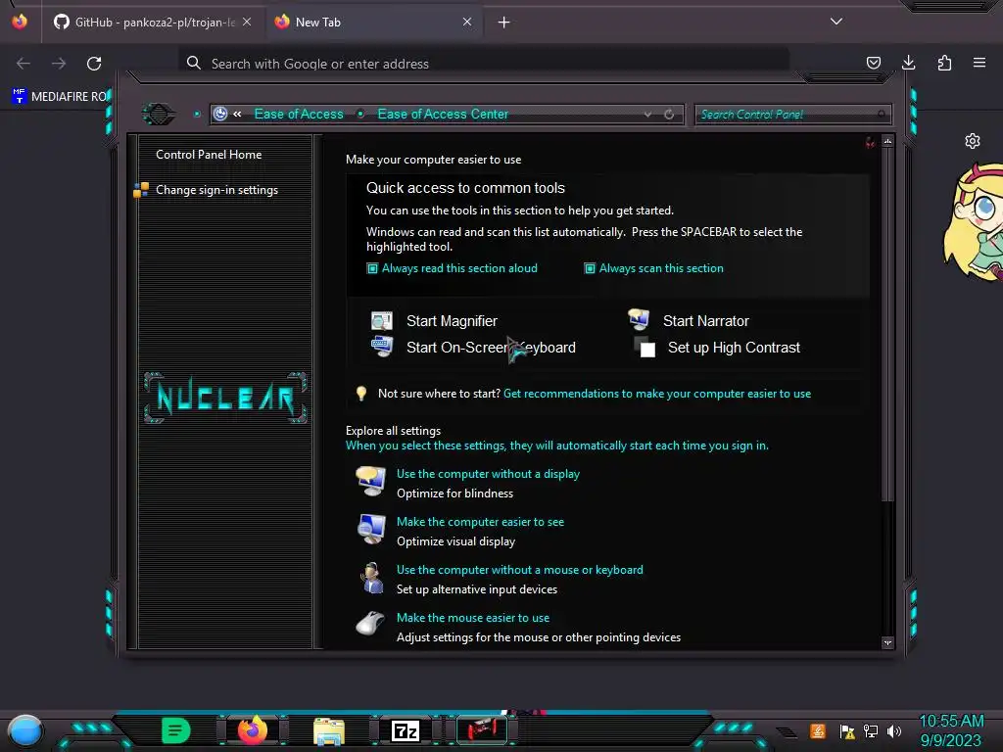Go to Control Panel Home

(209, 155)
